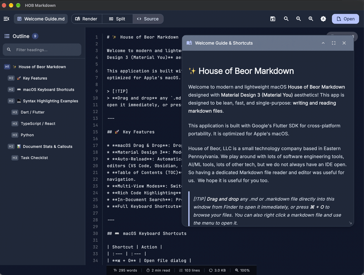Switch to the Render view
Viewport: 364px width, 275px height.
pyautogui.click(x=86, y=19)
